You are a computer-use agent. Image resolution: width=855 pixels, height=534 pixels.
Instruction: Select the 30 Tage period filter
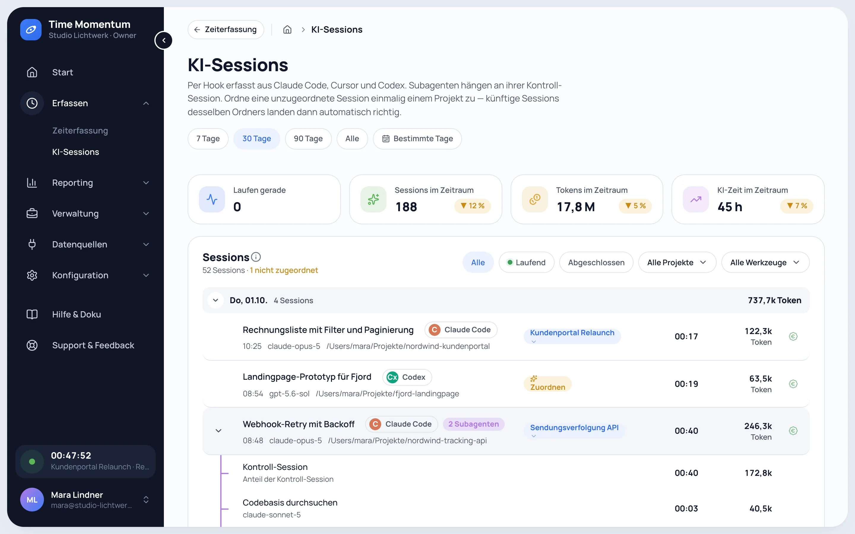[x=257, y=139]
